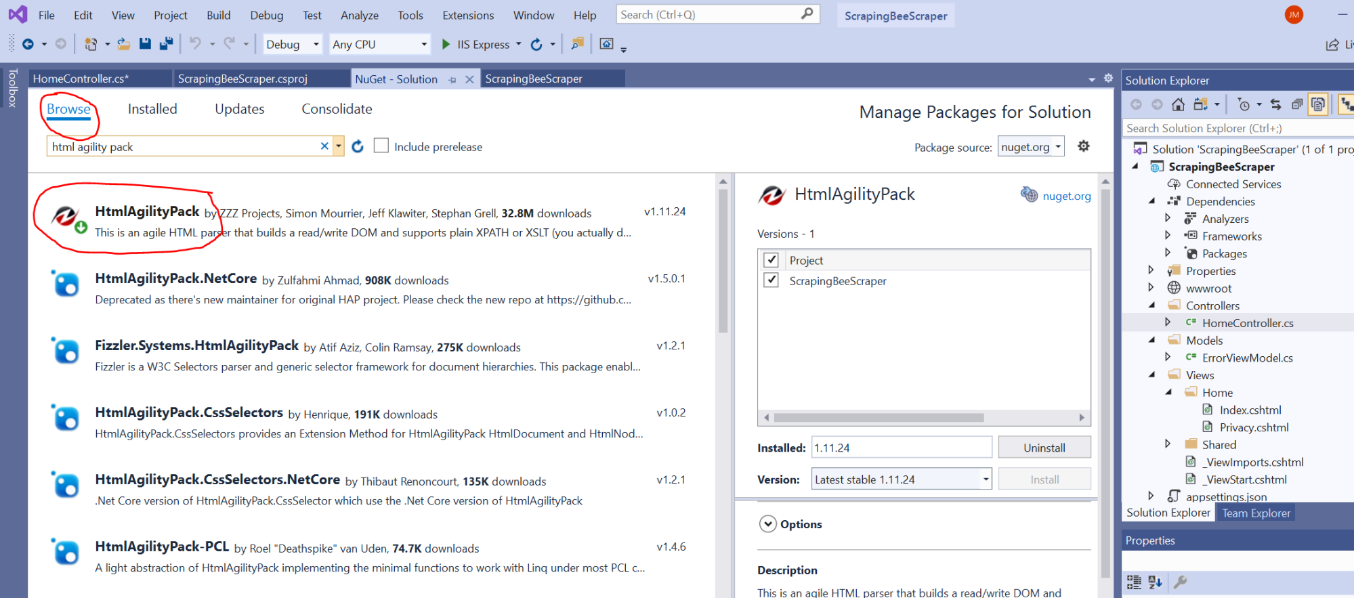The image size is (1354, 598).
Task: Switch to Team Explorer tab
Action: coord(1256,513)
